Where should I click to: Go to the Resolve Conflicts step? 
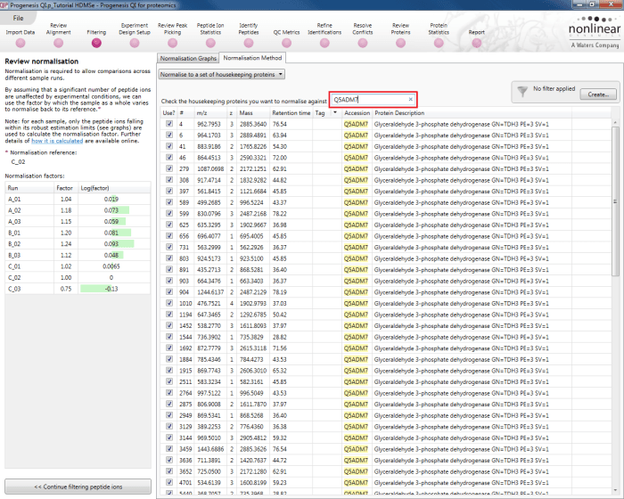[363, 43]
